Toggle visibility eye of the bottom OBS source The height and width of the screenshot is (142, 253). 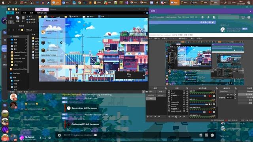184,111
